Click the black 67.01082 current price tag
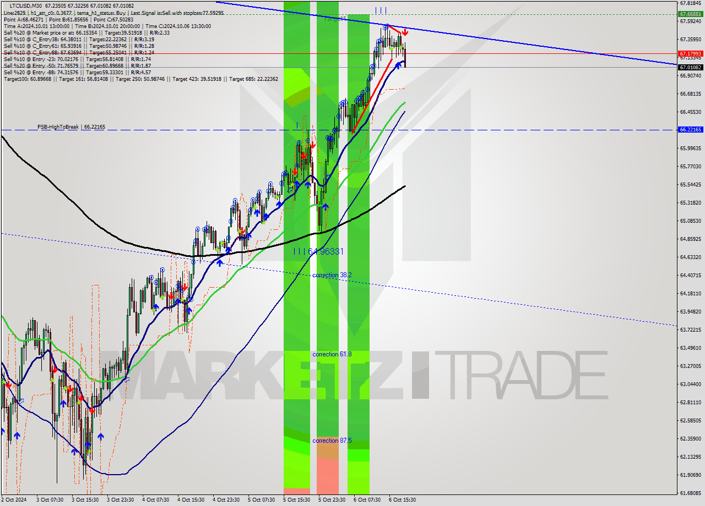 coord(690,67)
